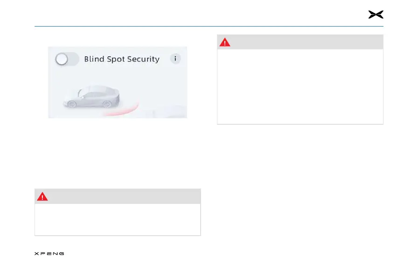Click the front wheel of the car illustration

coord(72,104)
